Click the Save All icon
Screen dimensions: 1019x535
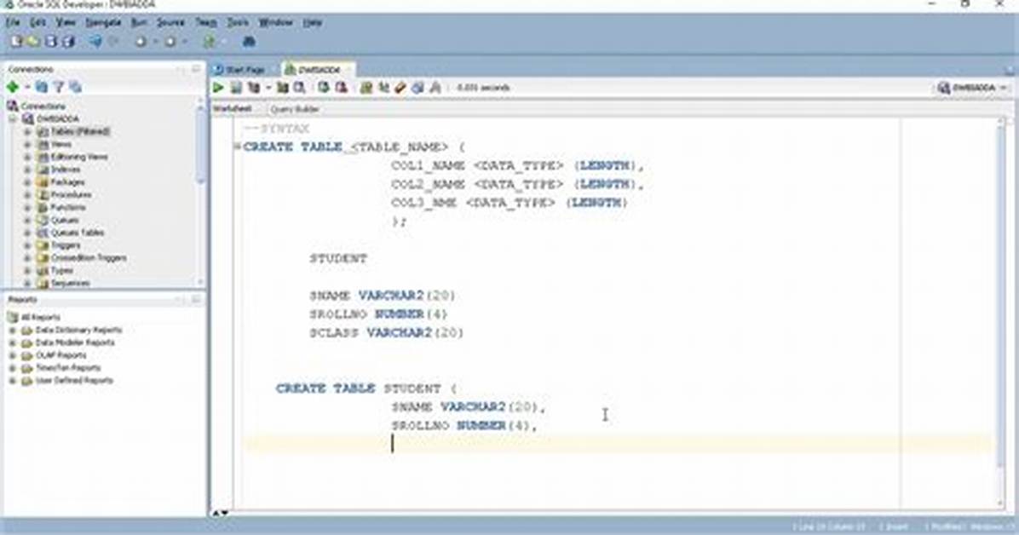click(67, 42)
